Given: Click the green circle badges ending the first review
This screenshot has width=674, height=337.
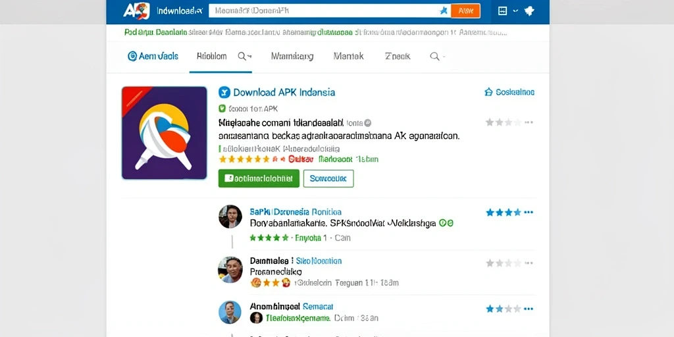Looking at the screenshot, I should [446, 224].
